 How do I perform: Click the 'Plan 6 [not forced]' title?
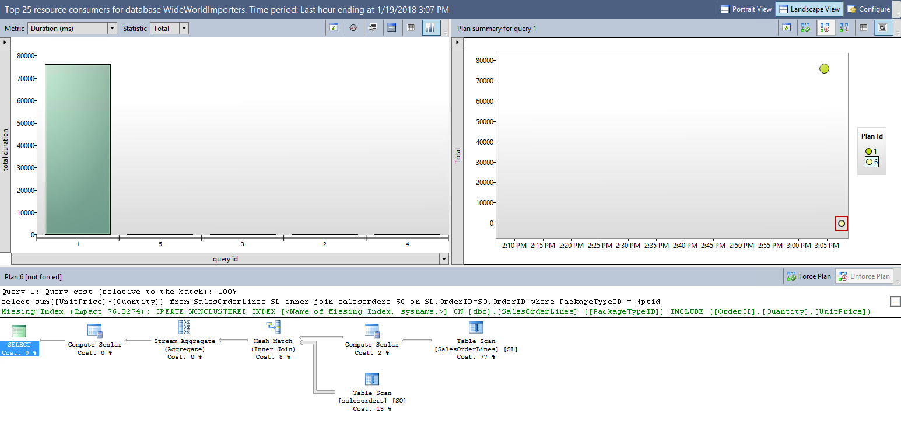pos(33,276)
